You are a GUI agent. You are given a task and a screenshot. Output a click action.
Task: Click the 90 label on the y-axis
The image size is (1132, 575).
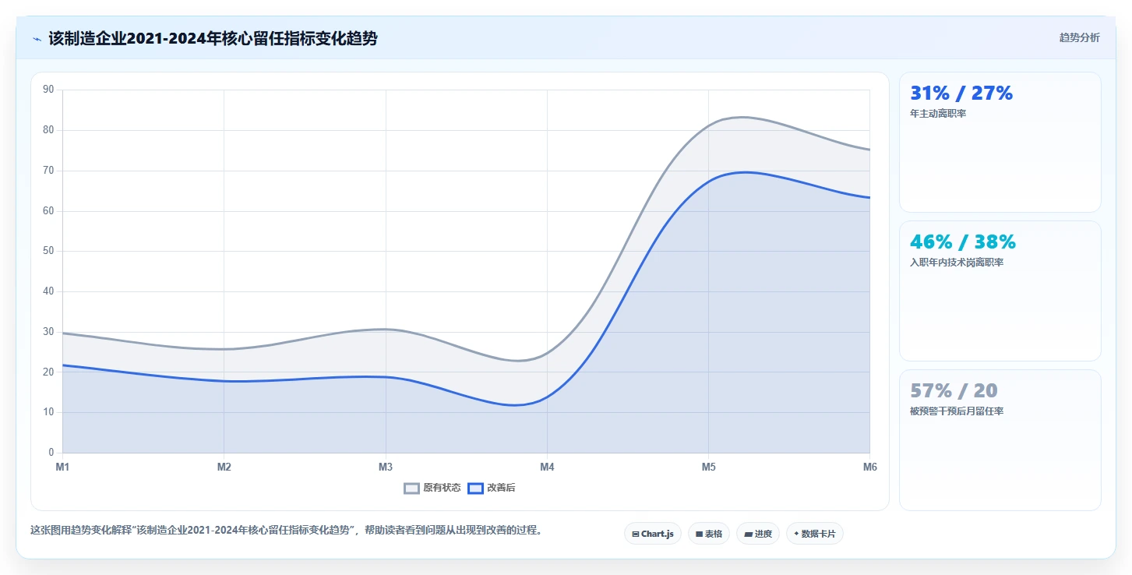[x=48, y=90]
